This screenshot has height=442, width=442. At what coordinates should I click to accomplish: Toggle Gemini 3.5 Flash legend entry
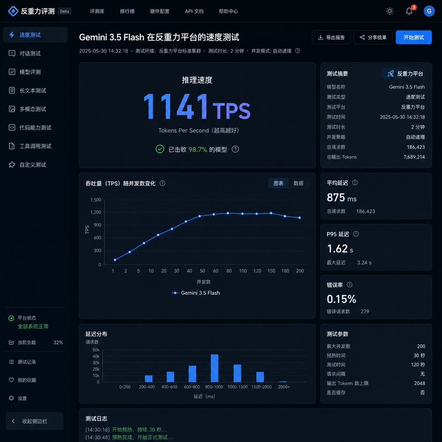pos(196,293)
